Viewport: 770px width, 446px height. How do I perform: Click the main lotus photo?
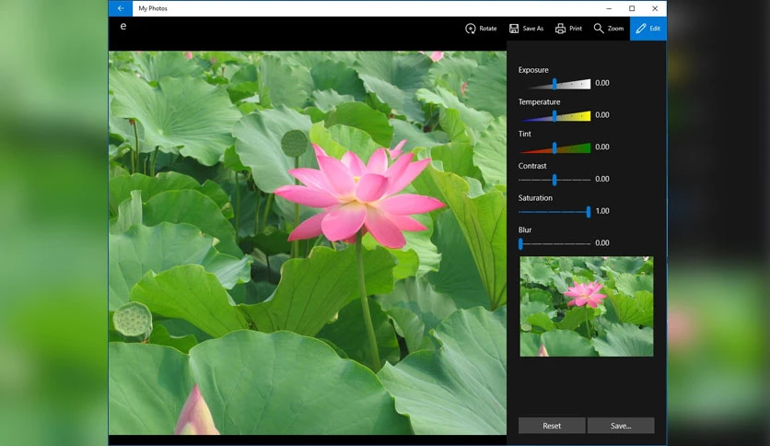[x=308, y=242]
